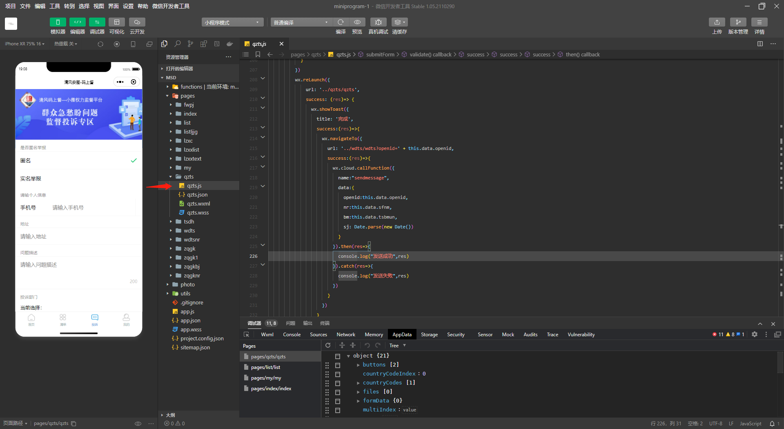784x429 pixels.
Task: Open the mini program mode dropdown
Action: (x=232, y=22)
